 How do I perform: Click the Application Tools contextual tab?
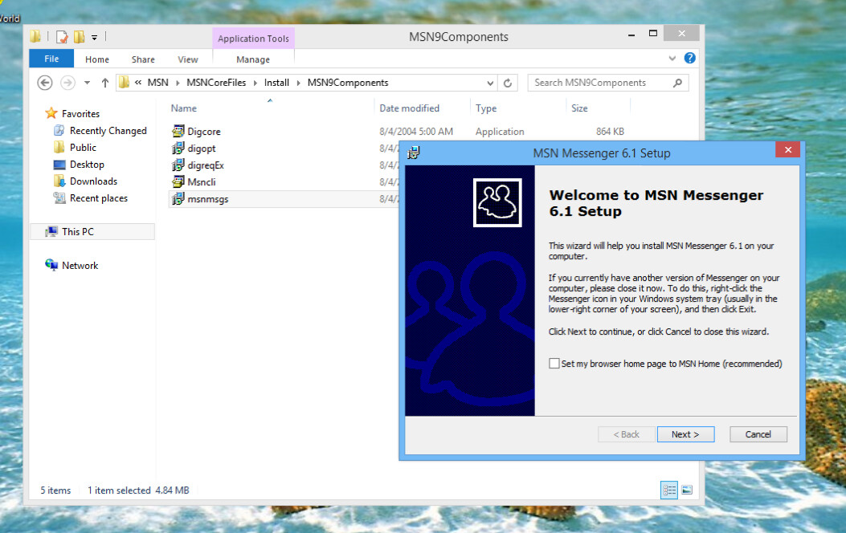coord(253,39)
